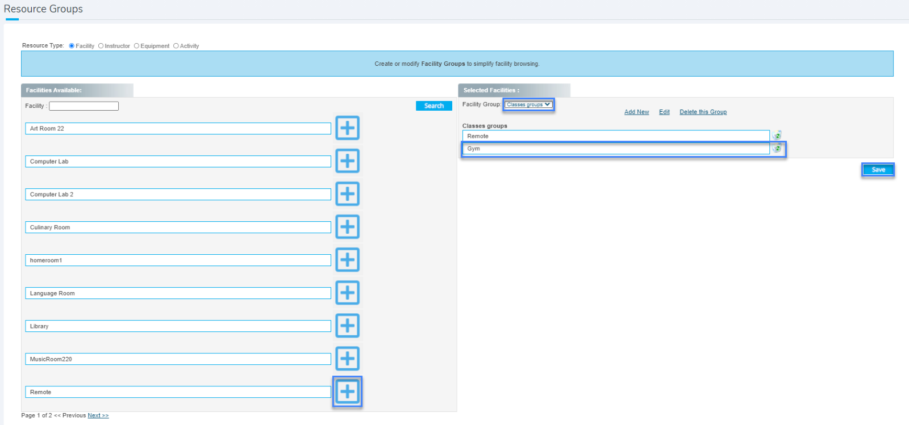The height and width of the screenshot is (425, 909).
Task: Click the Remote row under Classes groups
Action: click(x=616, y=136)
